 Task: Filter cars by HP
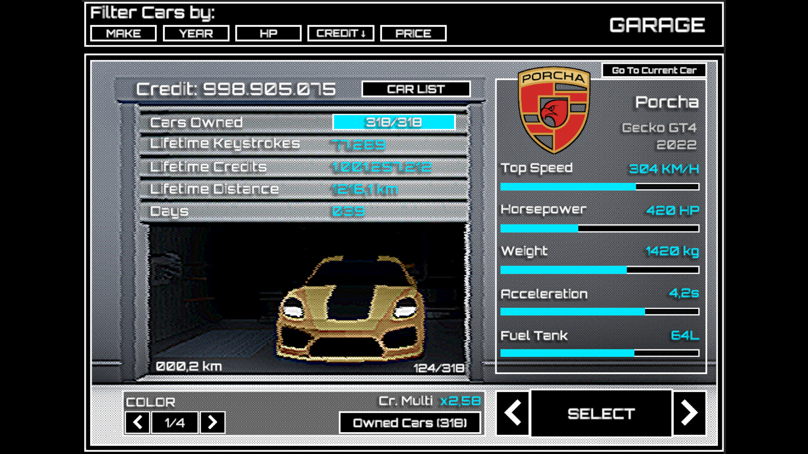pyautogui.click(x=268, y=34)
